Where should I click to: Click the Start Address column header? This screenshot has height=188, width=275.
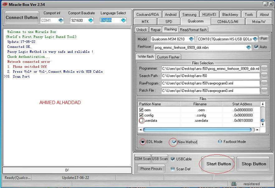click(x=241, y=104)
